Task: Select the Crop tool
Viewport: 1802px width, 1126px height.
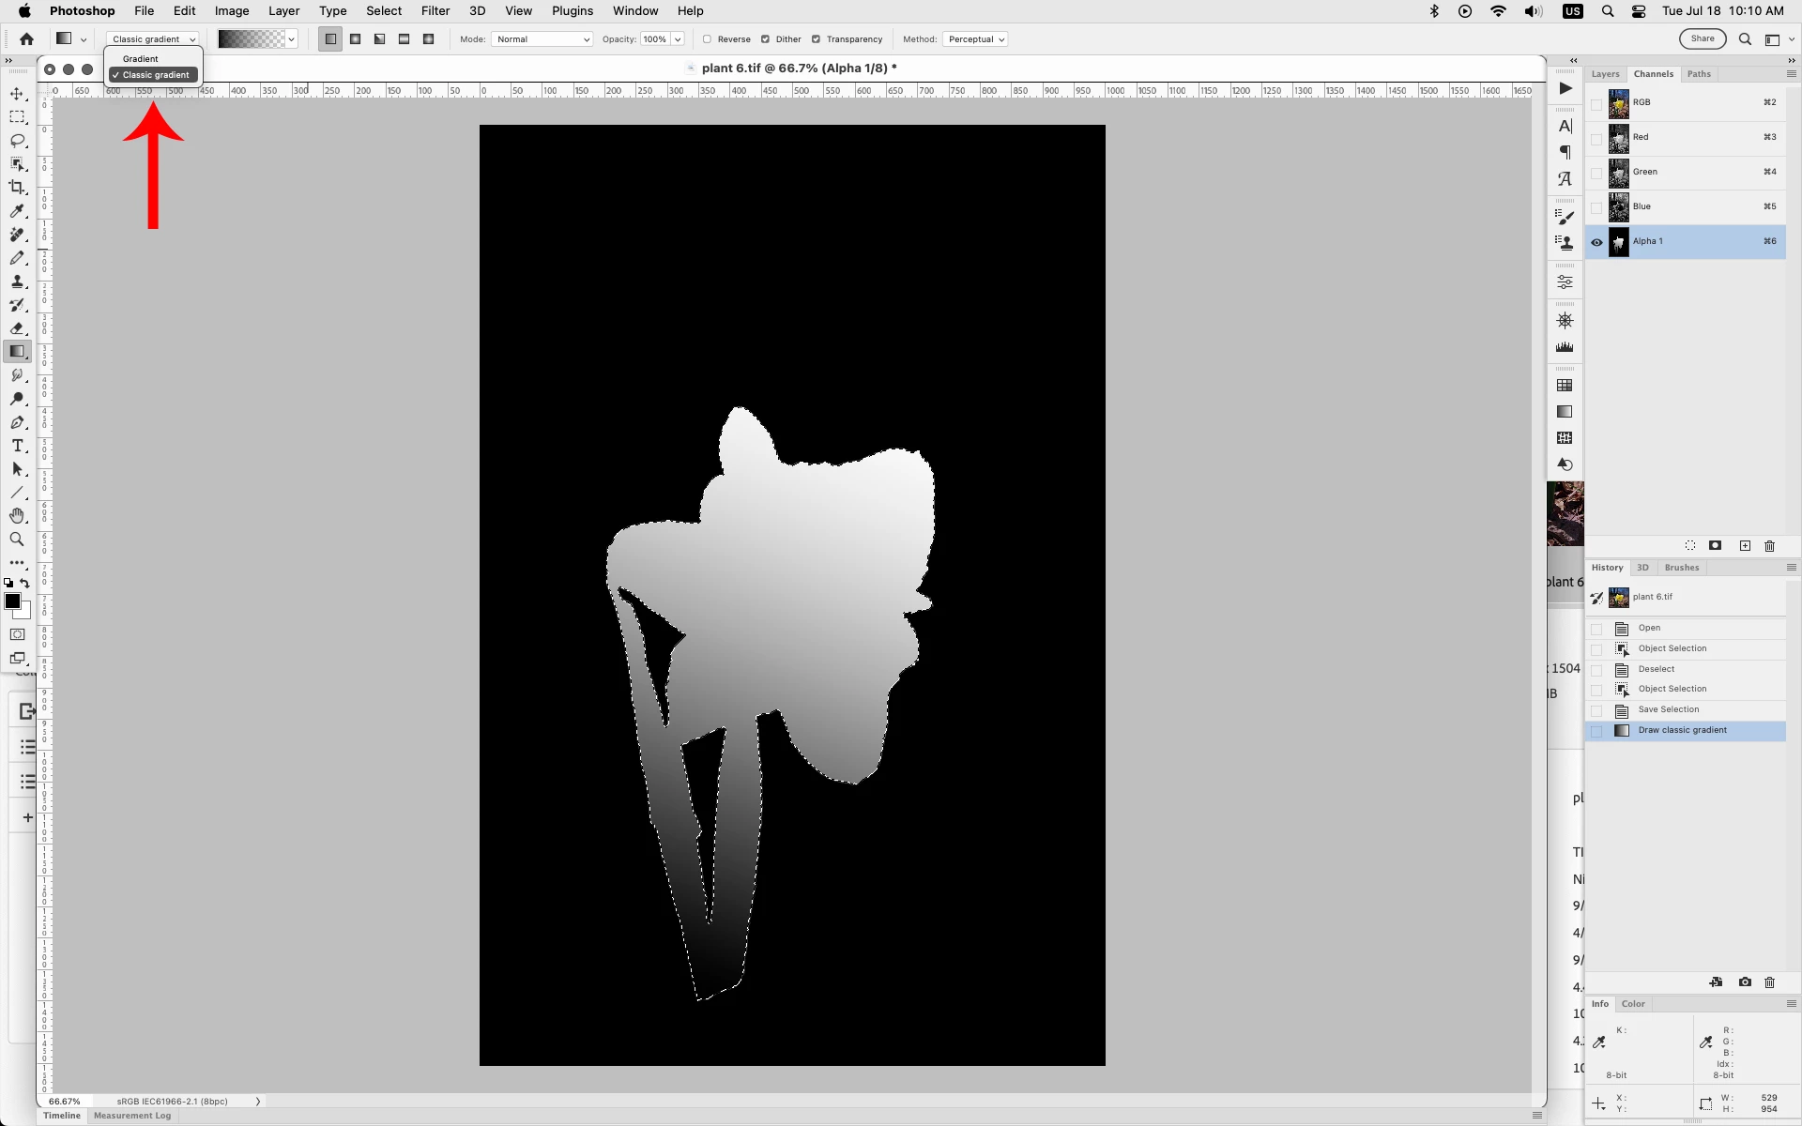Action: click(x=17, y=188)
